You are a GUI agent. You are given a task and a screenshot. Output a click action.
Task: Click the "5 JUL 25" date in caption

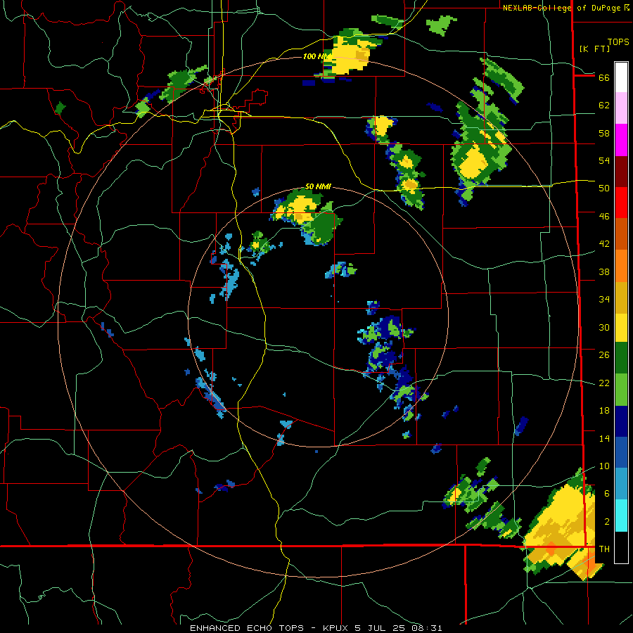[380, 628]
